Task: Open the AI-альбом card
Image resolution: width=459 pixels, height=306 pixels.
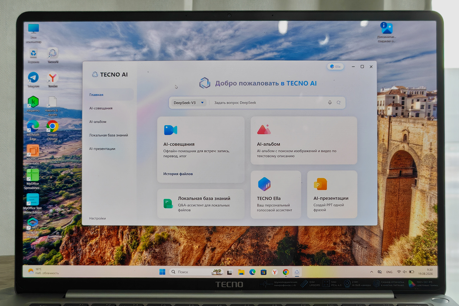Action: click(304, 141)
